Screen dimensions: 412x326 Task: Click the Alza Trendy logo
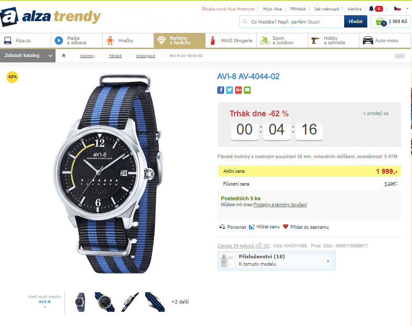[x=51, y=16]
